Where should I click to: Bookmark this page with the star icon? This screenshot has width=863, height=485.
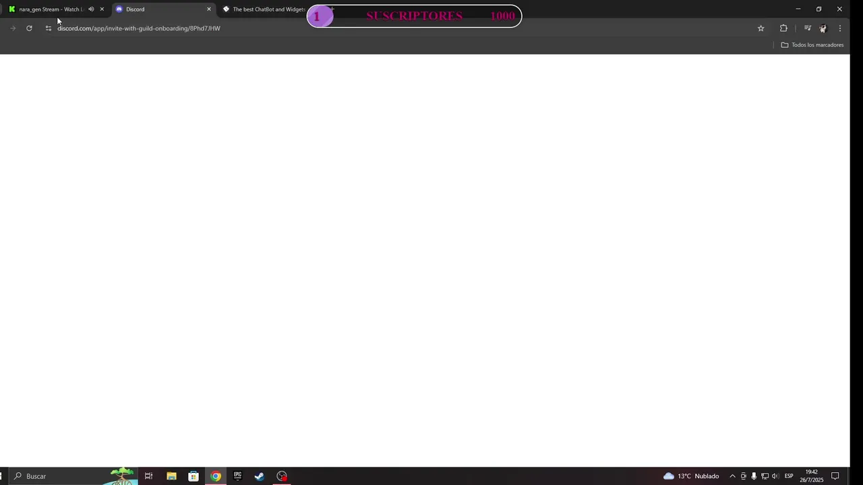(761, 28)
